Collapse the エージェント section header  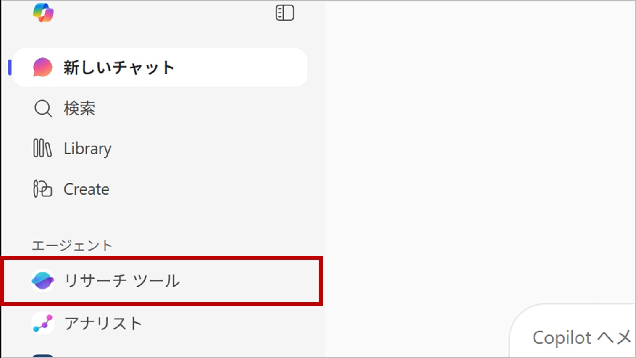coord(72,246)
